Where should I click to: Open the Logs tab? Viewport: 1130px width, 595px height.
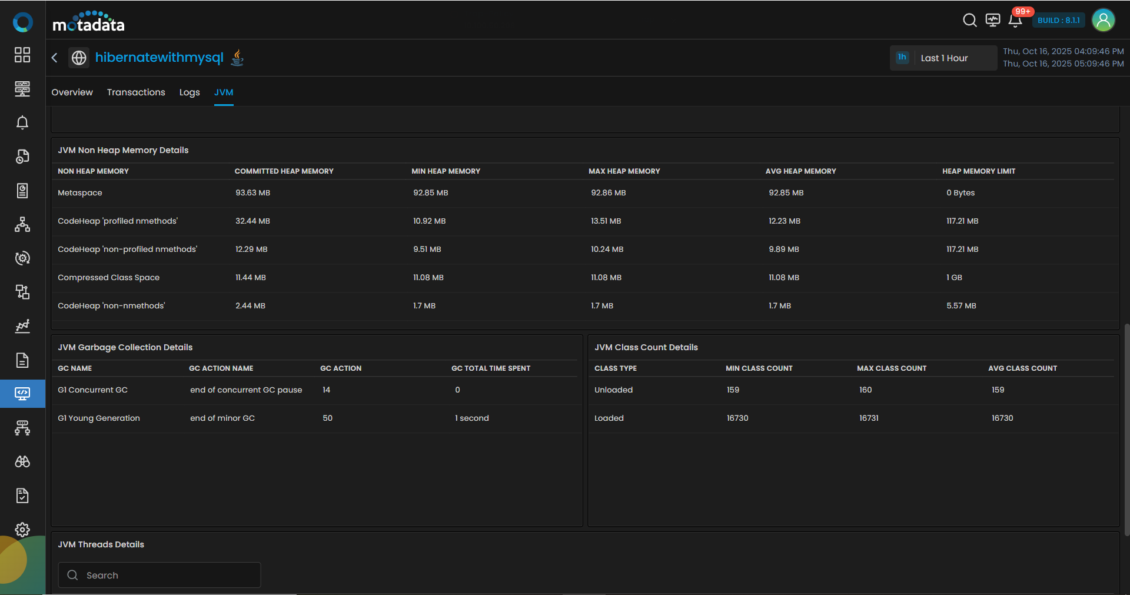point(190,92)
